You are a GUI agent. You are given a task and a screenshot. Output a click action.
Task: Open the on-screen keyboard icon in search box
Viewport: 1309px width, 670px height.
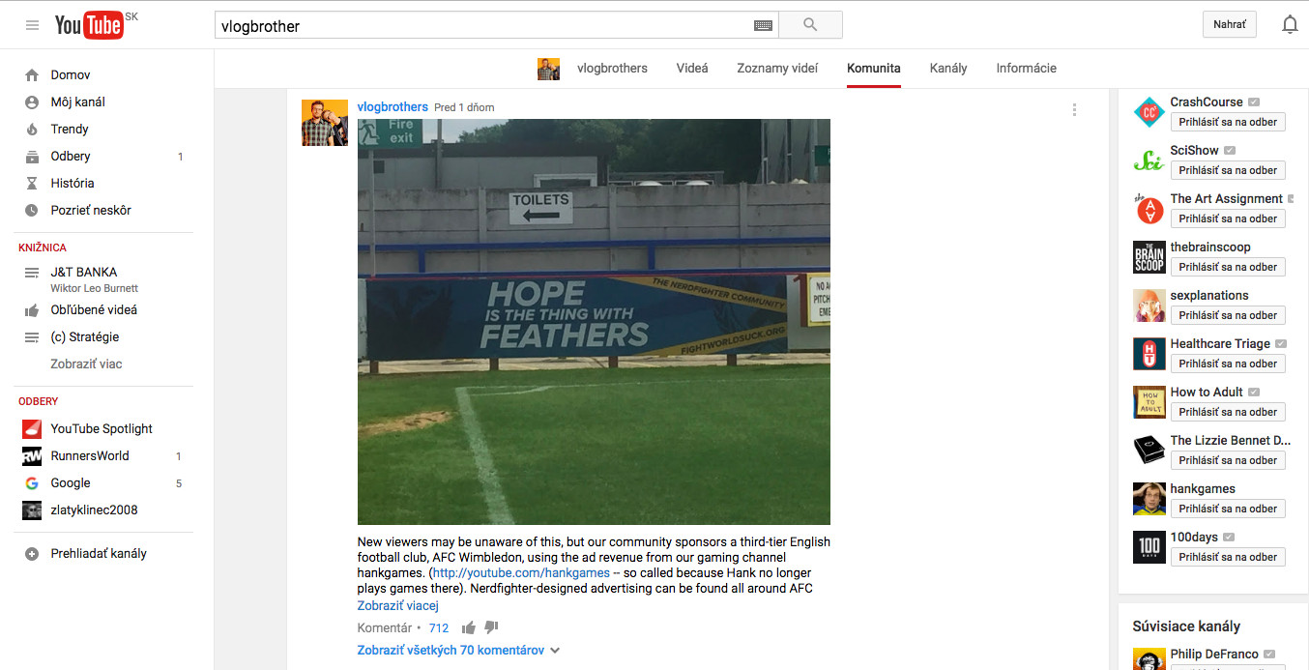pyautogui.click(x=763, y=26)
